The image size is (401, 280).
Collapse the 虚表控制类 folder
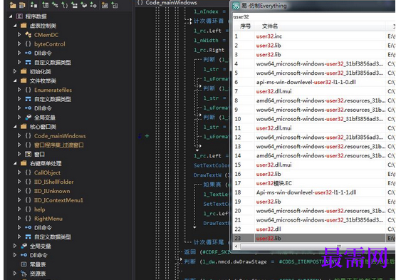[15, 26]
